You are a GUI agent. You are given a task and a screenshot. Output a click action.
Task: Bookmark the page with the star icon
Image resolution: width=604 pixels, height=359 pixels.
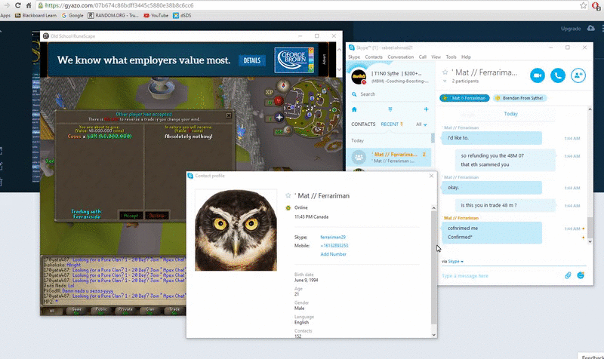pyautogui.click(x=583, y=5)
